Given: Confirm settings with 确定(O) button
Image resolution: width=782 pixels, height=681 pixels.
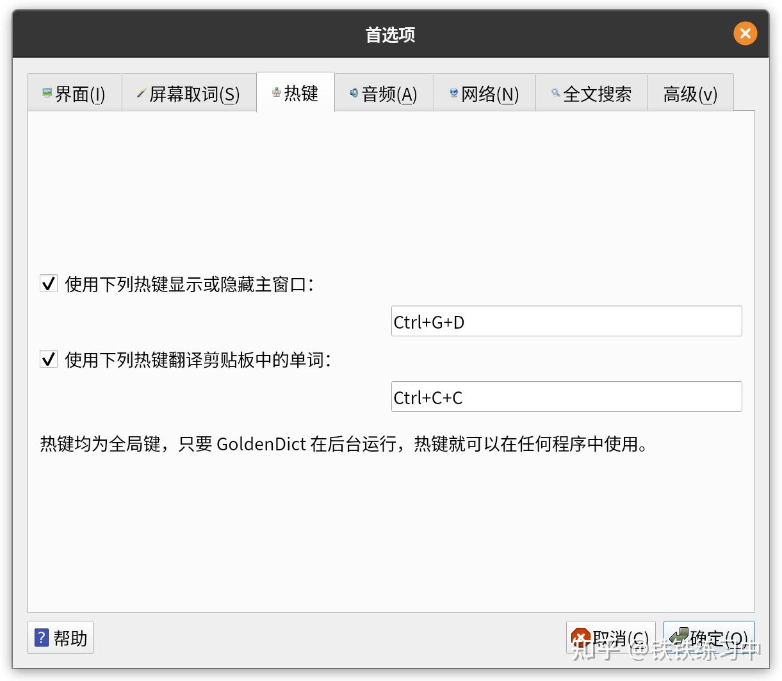Looking at the screenshot, I should (709, 638).
